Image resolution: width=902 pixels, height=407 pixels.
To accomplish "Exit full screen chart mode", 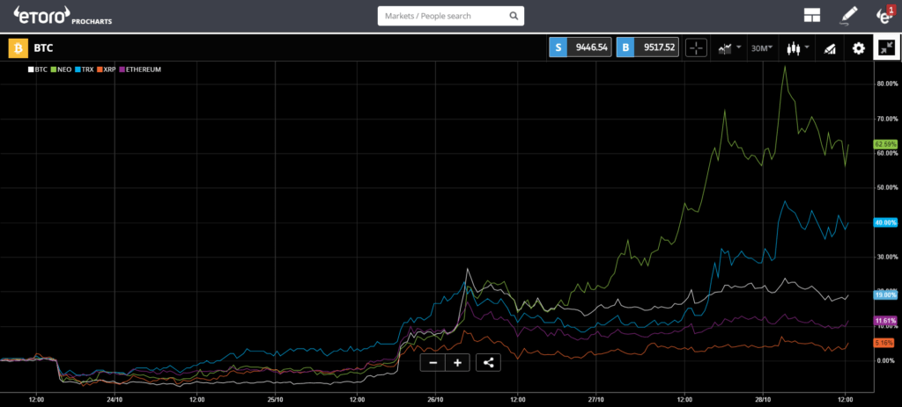I will [887, 48].
